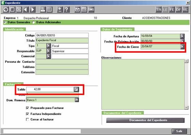Click the Salir button
This screenshot has width=191, height=135.
[179, 131]
